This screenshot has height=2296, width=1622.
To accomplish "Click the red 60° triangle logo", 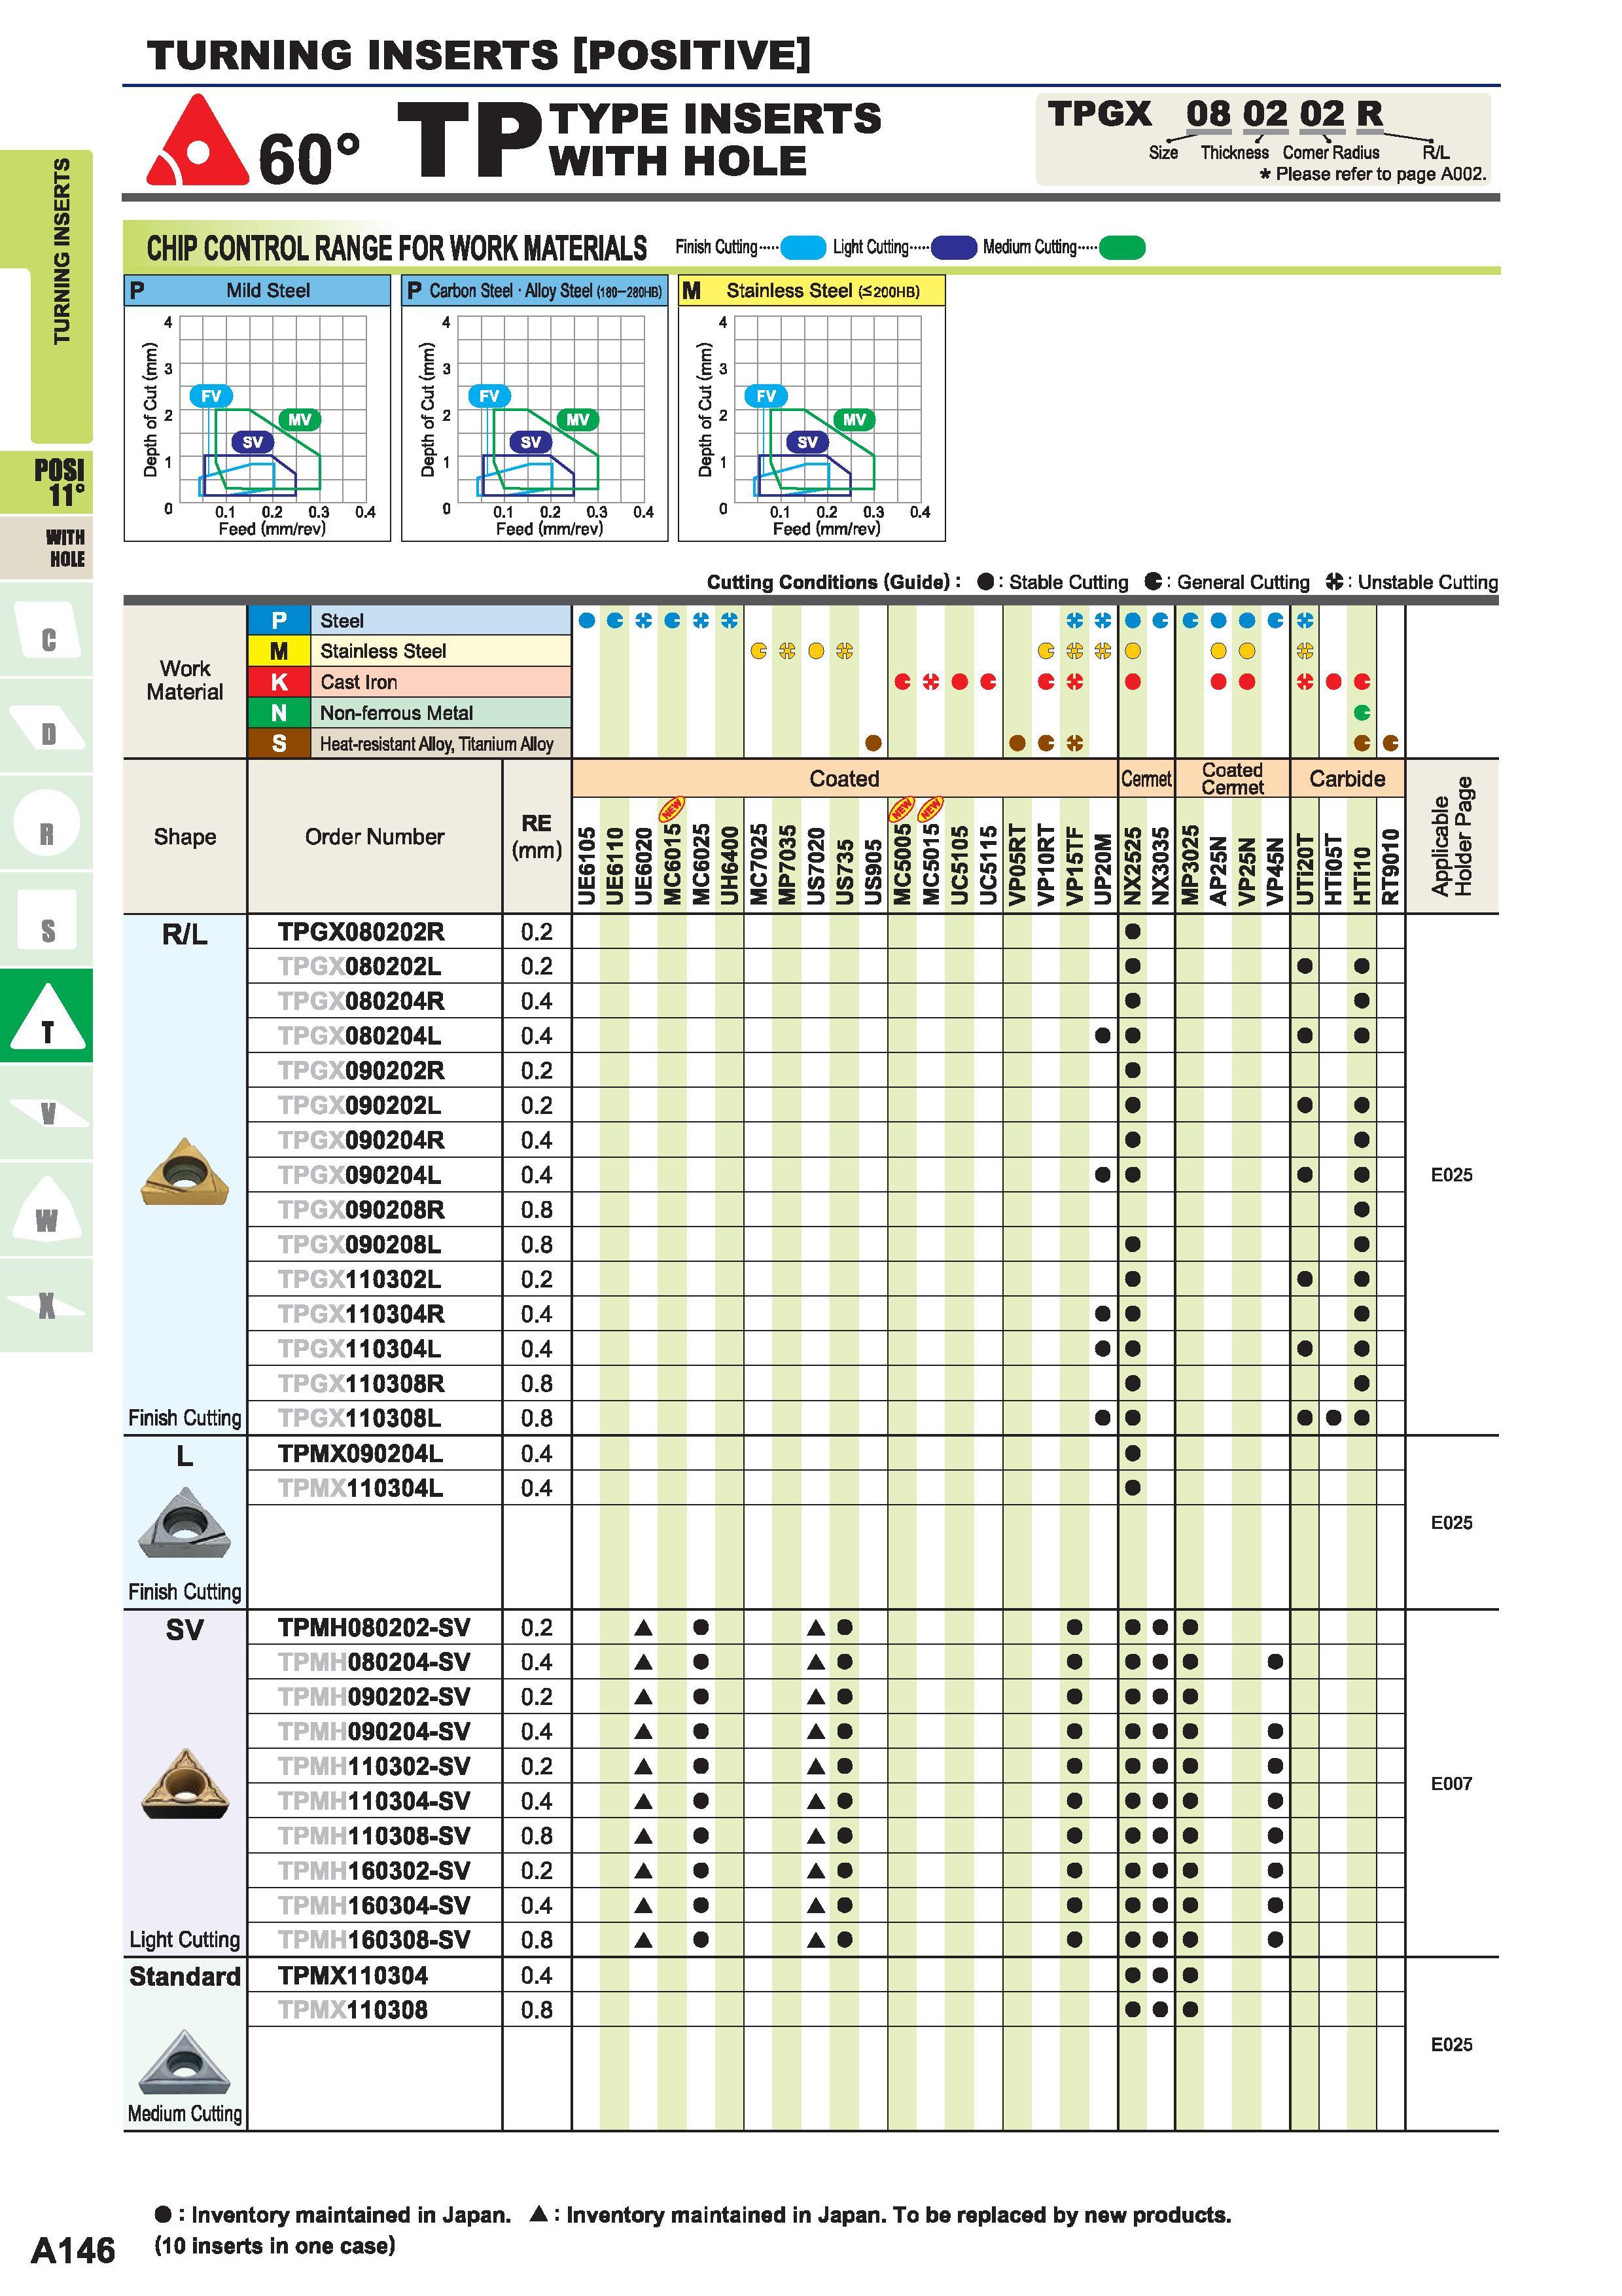I will click(198, 141).
